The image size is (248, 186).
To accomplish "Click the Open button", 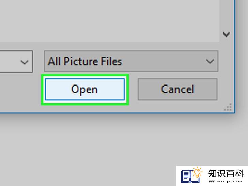I will pos(85,89).
